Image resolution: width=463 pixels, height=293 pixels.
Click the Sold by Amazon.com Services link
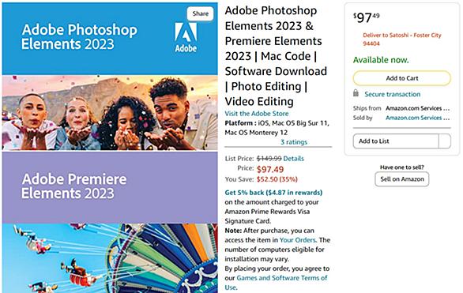point(417,118)
